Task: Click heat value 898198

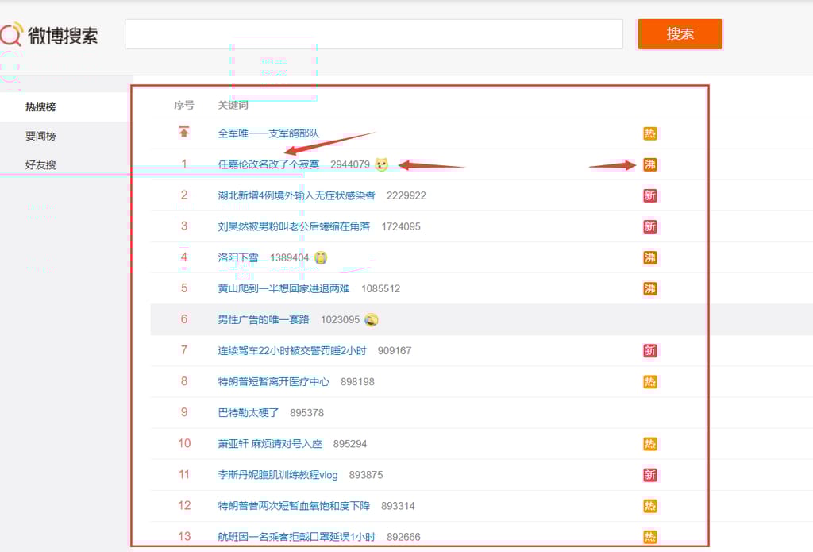Action: (357, 382)
